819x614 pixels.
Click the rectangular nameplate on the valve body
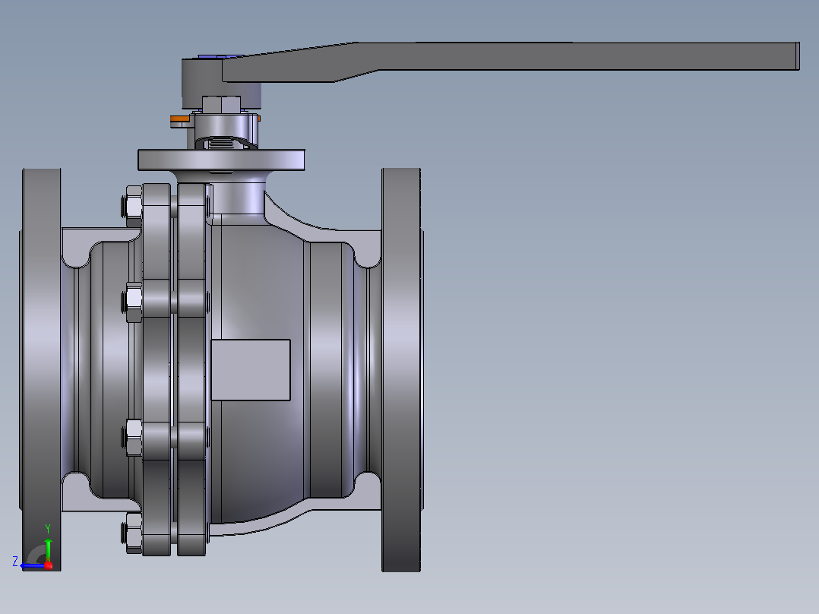(251, 370)
